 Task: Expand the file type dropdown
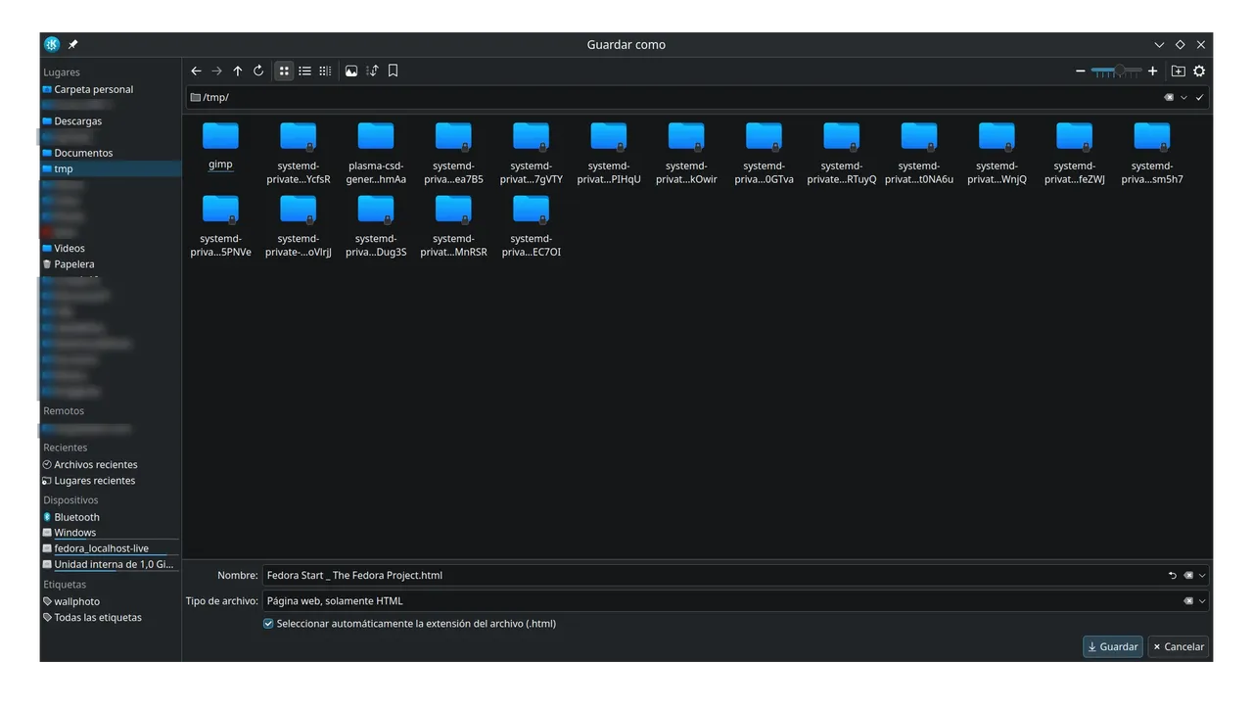[x=1202, y=601]
